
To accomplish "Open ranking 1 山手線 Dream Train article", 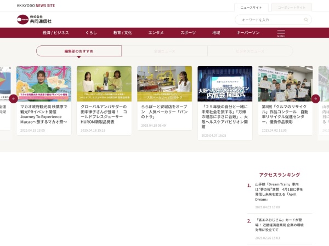I will (279, 192).
